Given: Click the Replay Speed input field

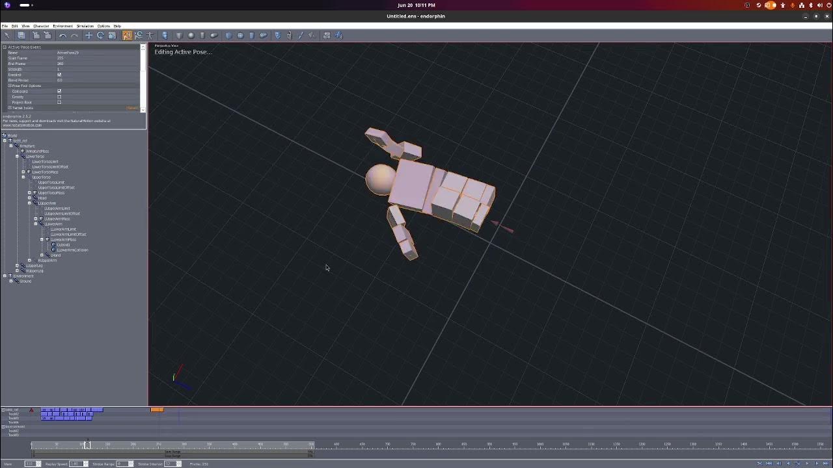Looking at the screenshot, I should point(77,464).
